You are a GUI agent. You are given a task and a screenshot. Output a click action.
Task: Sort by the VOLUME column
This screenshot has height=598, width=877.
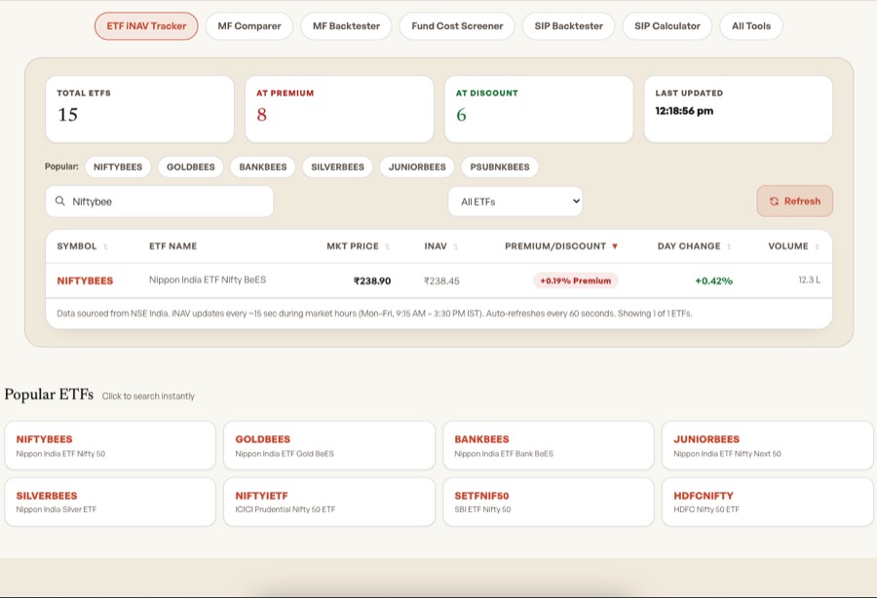click(x=793, y=246)
